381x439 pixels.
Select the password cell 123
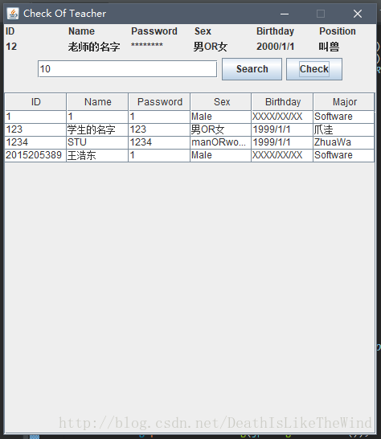[159, 129]
